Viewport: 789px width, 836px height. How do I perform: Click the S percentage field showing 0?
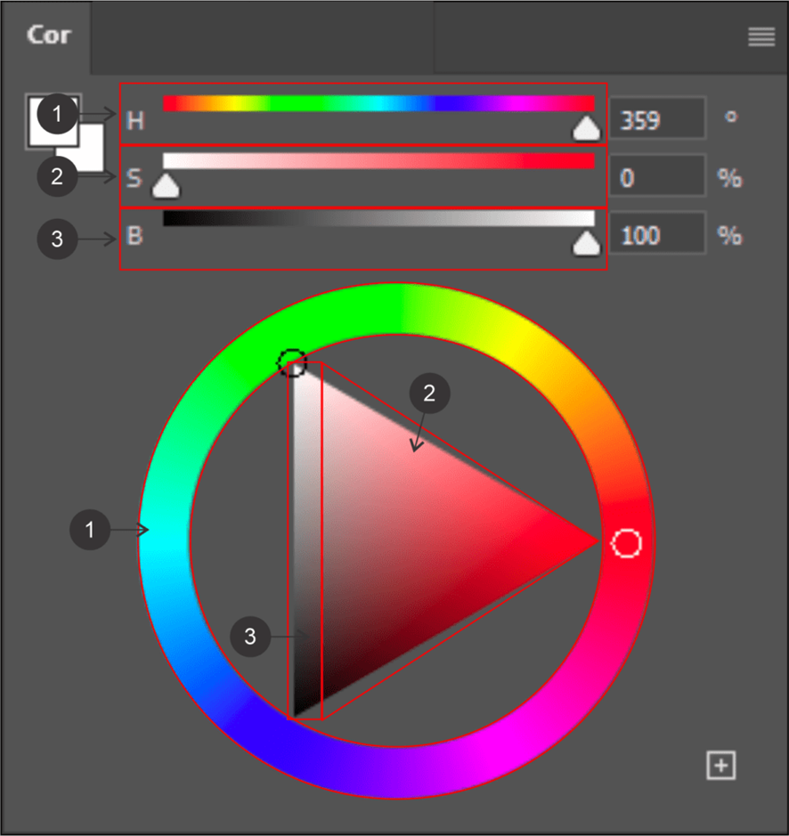pos(656,178)
